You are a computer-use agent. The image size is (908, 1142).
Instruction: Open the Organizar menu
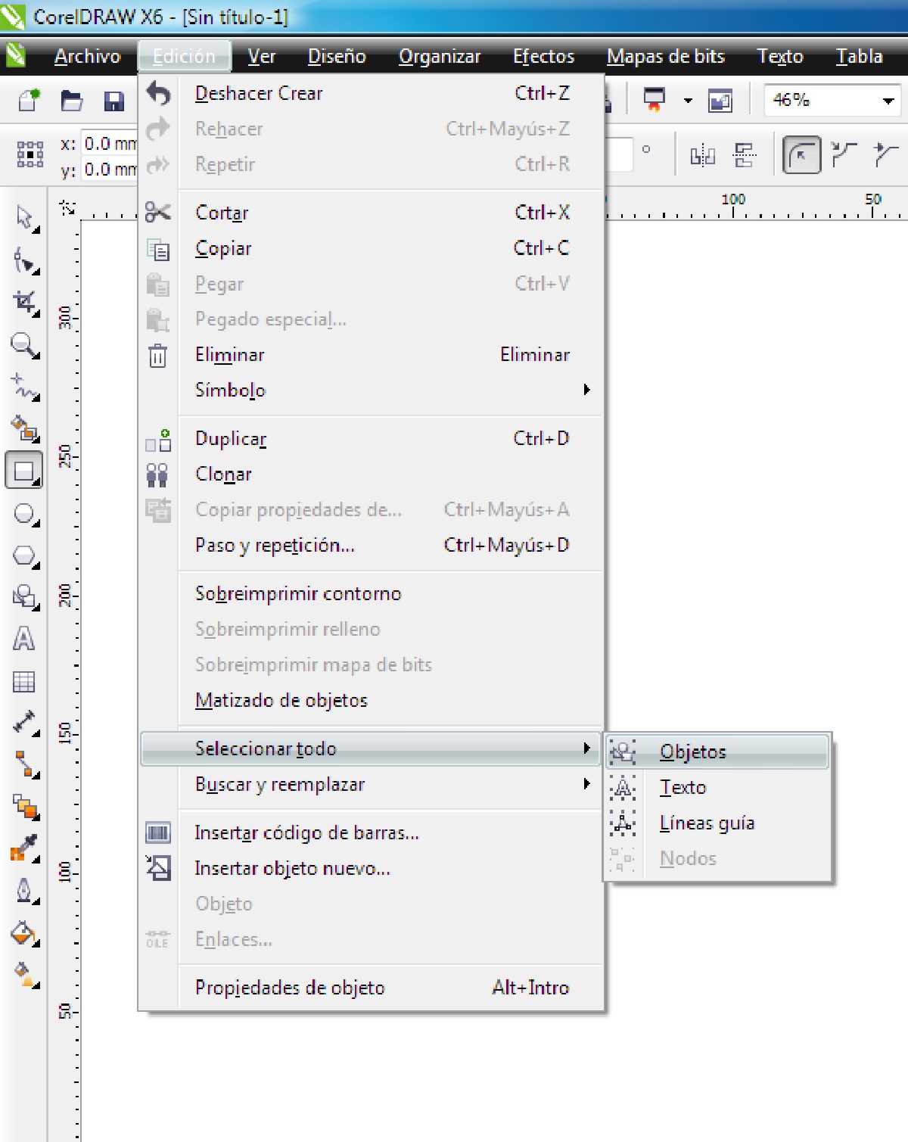pyautogui.click(x=440, y=56)
